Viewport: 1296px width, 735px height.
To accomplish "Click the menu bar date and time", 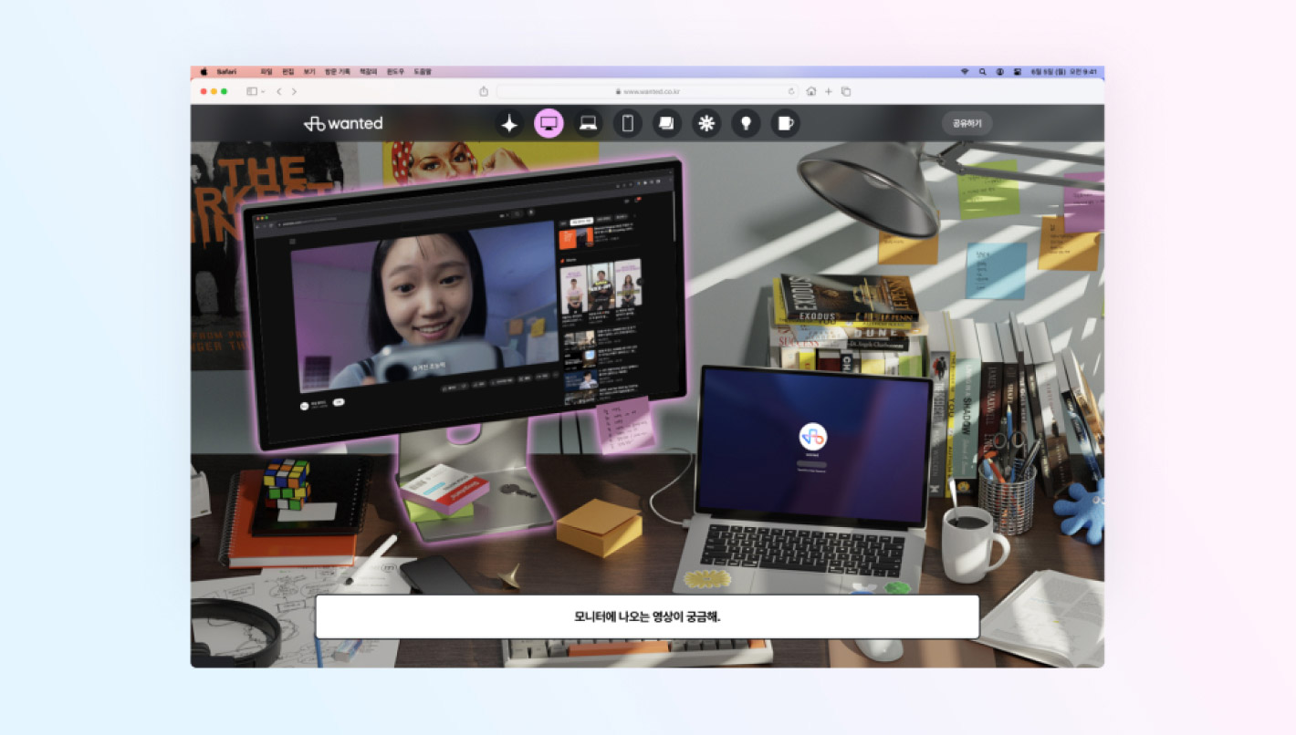I will pos(1063,71).
